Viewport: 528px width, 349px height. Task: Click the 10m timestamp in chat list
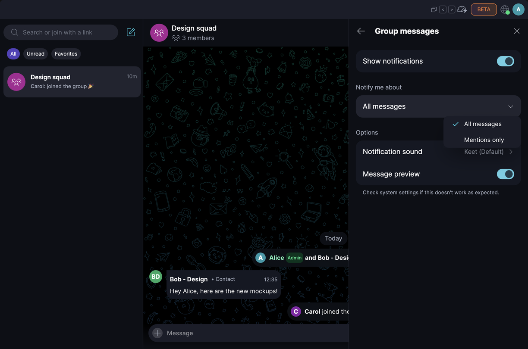[x=132, y=76]
